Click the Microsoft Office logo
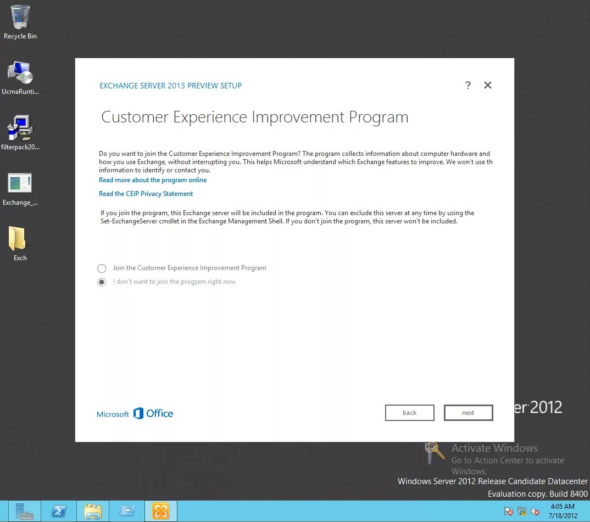Image resolution: width=590 pixels, height=522 pixels. 135,413
